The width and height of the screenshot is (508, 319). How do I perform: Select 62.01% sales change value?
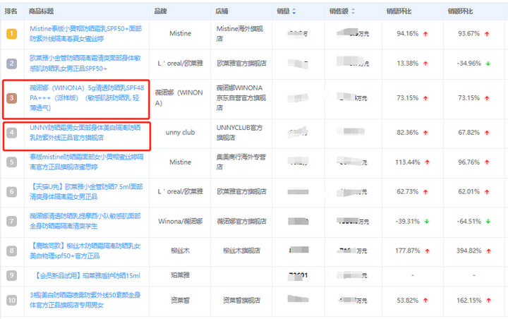point(468,191)
